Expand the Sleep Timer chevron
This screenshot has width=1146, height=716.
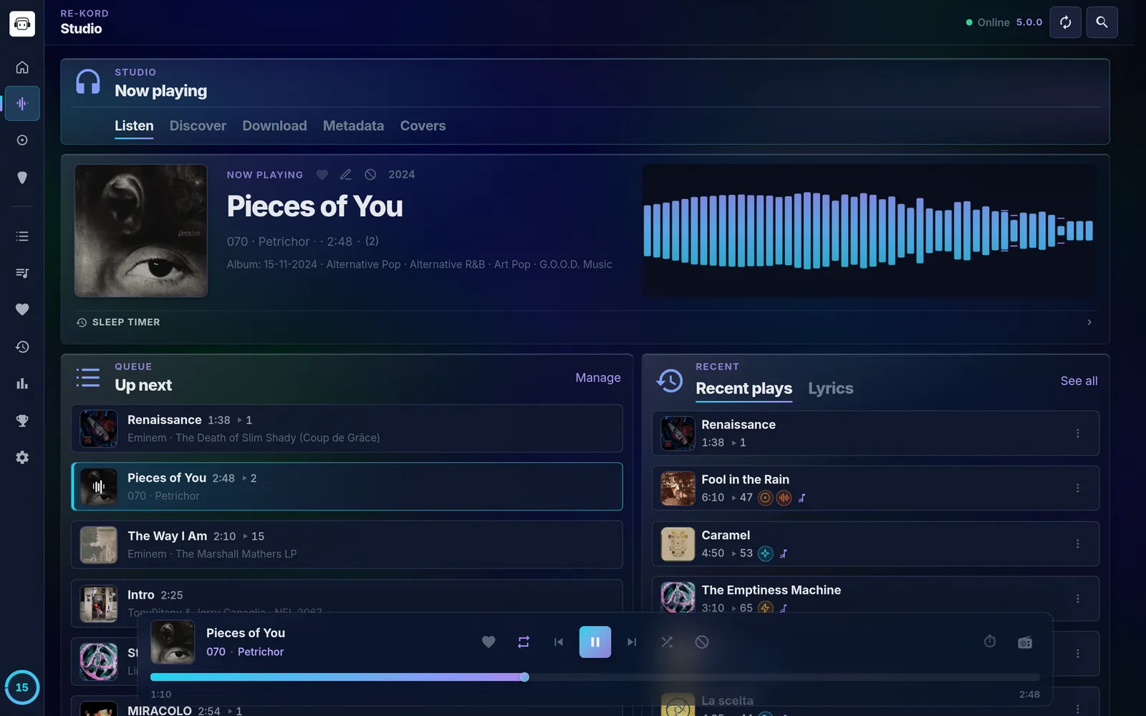(1089, 322)
